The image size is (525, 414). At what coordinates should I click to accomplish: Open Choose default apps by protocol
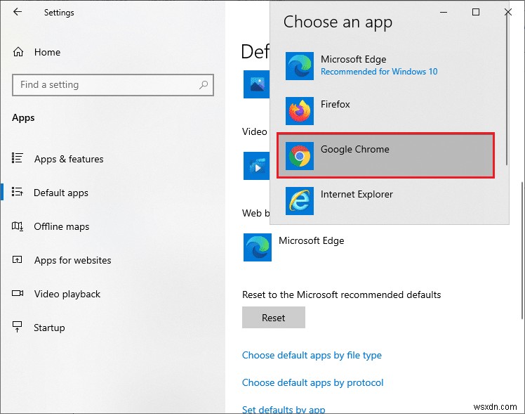tap(313, 382)
